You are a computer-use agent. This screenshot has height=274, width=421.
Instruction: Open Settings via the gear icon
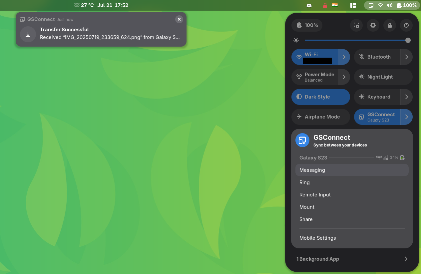click(373, 25)
